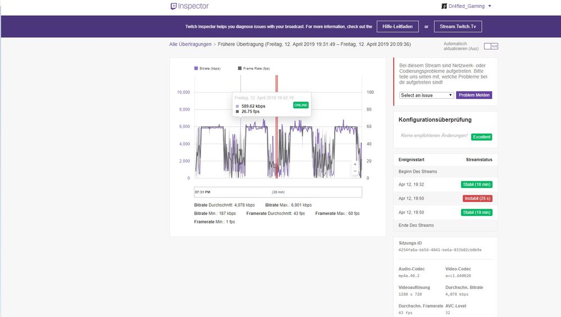This screenshot has height=317, width=561.
Task: Click the Durchschn. Bitrate value 4,078 kbps
Action: click(457, 295)
